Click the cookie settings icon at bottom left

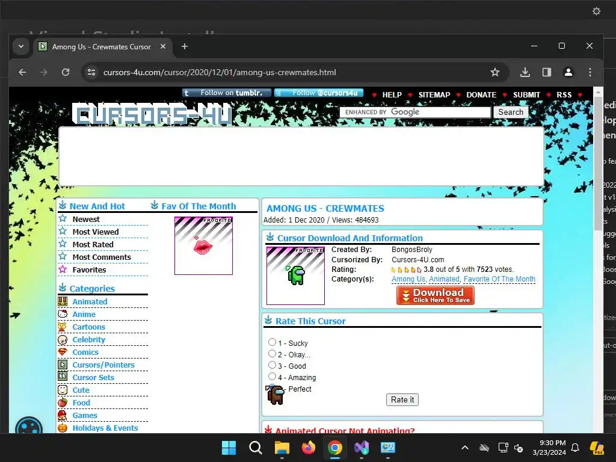pos(29,426)
